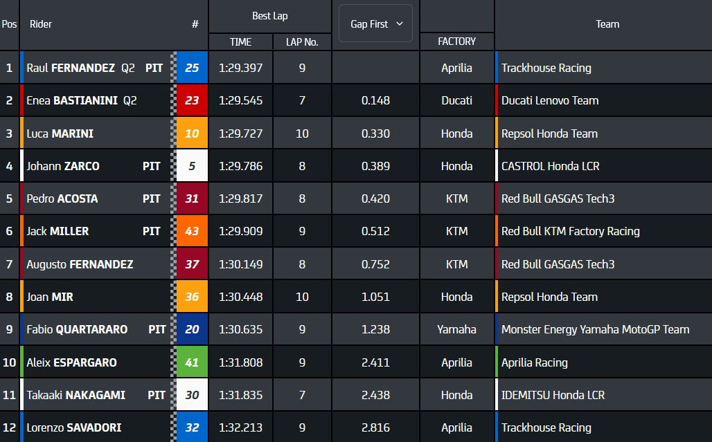Click the LAP No. column header
This screenshot has width=712, height=442.
click(302, 42)
